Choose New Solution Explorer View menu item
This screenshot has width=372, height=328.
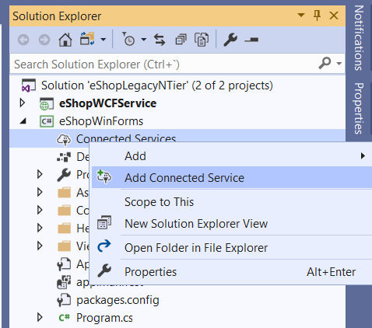[232, 223]
